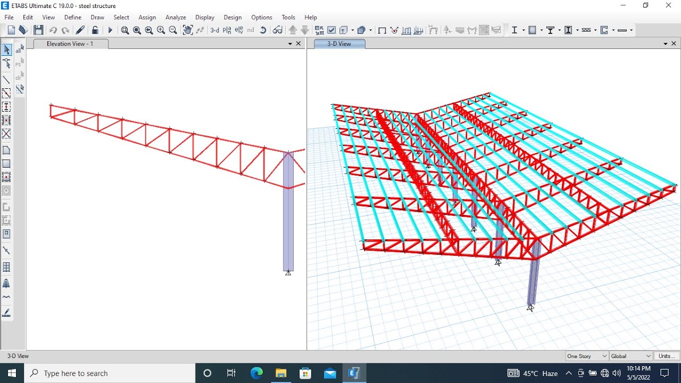This screenshot has height=383, width=681.
Task: Click the Restore Full View zoom icon
Action: pos(137,30)
